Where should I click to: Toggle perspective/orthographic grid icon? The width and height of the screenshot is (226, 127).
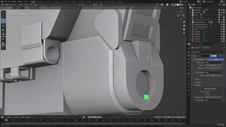pyautogui.click(x=184, y=33)
